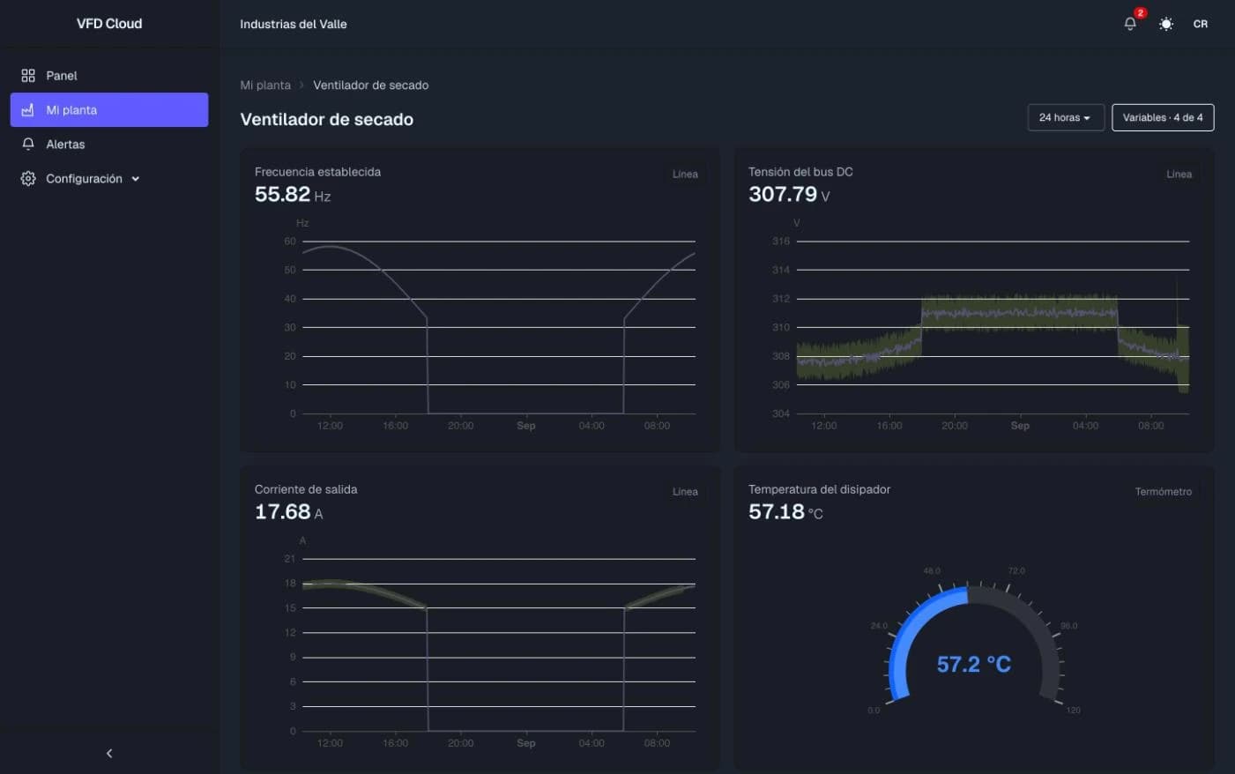1235x774 pixels.
Task: Click the Alertas bell icon in sidebar
Action: 28,145
